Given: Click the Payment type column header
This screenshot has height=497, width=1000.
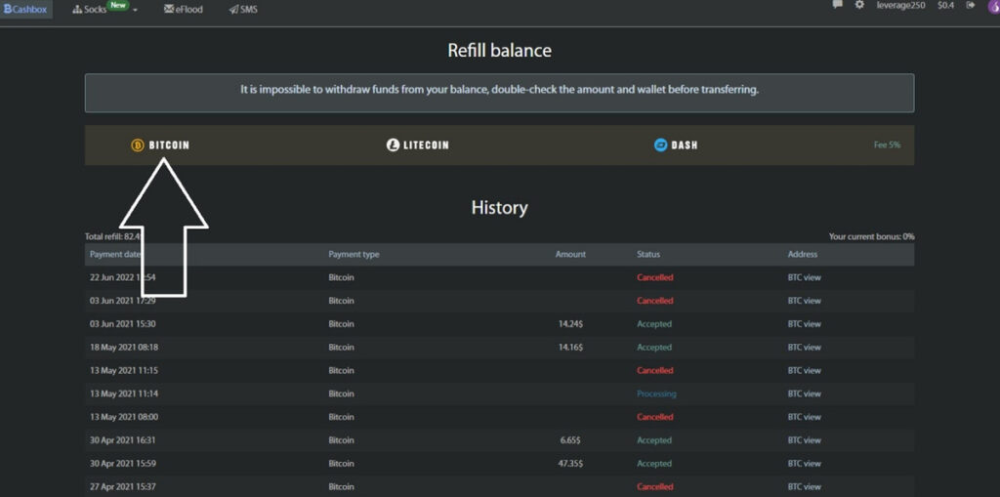Looking at the screenshot, I should 354,255.
